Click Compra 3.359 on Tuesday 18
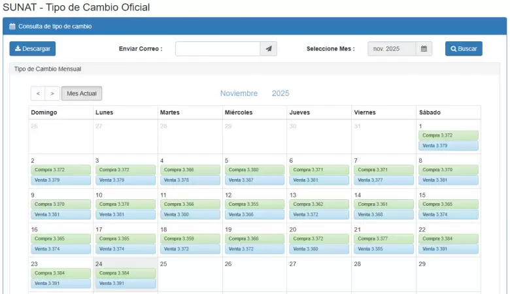The height and width of the screenshot is (294, 510). (x=190, y=238)
